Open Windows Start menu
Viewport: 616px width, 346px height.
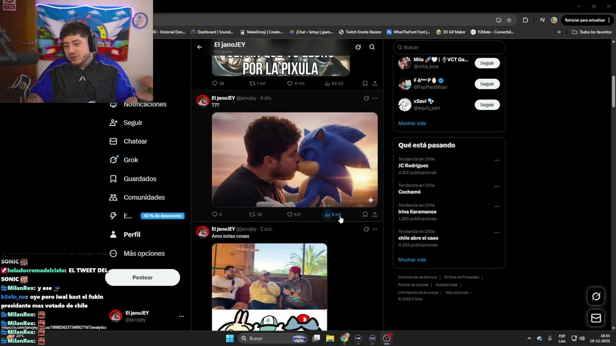(x=230, y=338)
